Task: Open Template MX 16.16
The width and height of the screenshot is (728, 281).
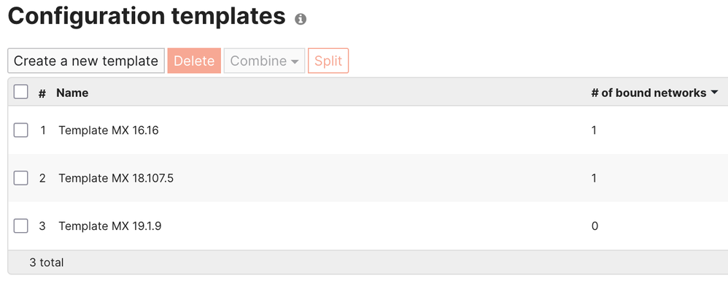Action: pyautogui.click(x=109, y=131)
